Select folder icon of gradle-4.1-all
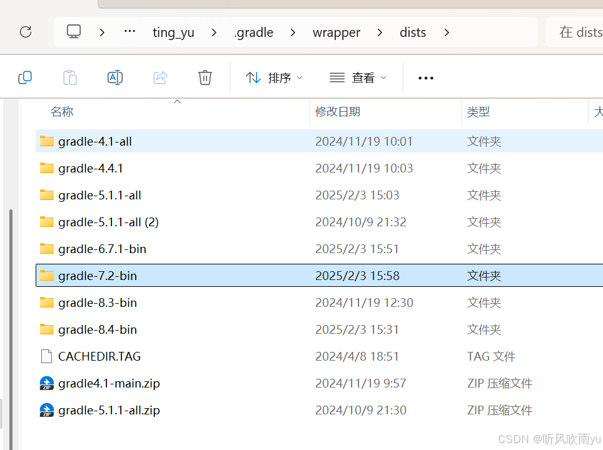Screen dimensions: 603x450 (x=46, y=141)
